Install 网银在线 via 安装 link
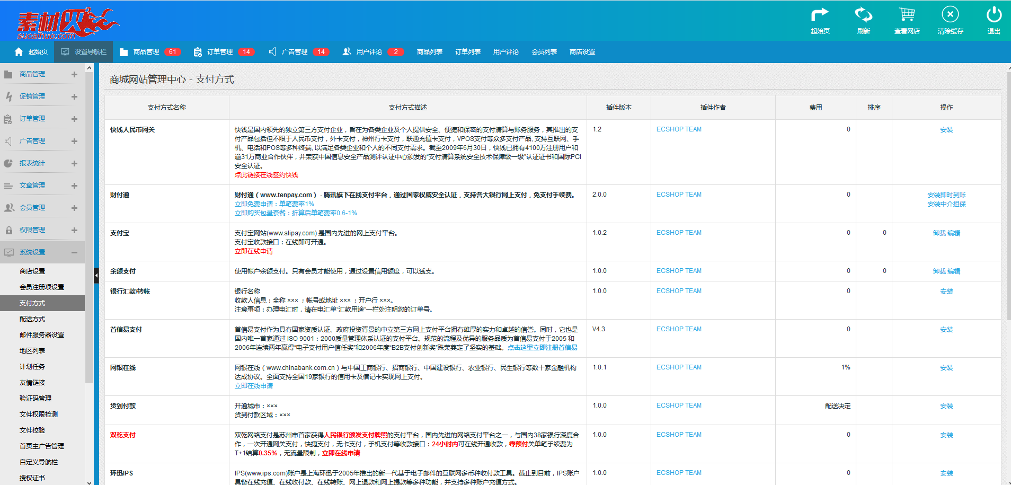This screenshot has height=485, width=1011. 946,368
